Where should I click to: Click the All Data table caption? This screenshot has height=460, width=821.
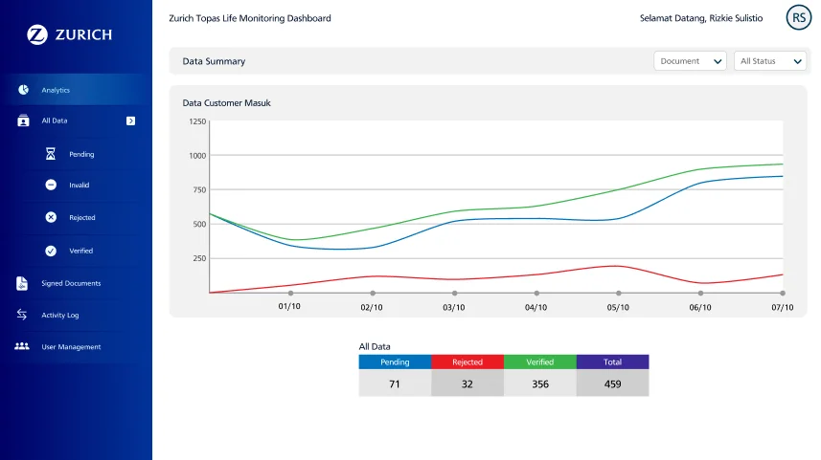pyautogui.click(x=375, y=346)
